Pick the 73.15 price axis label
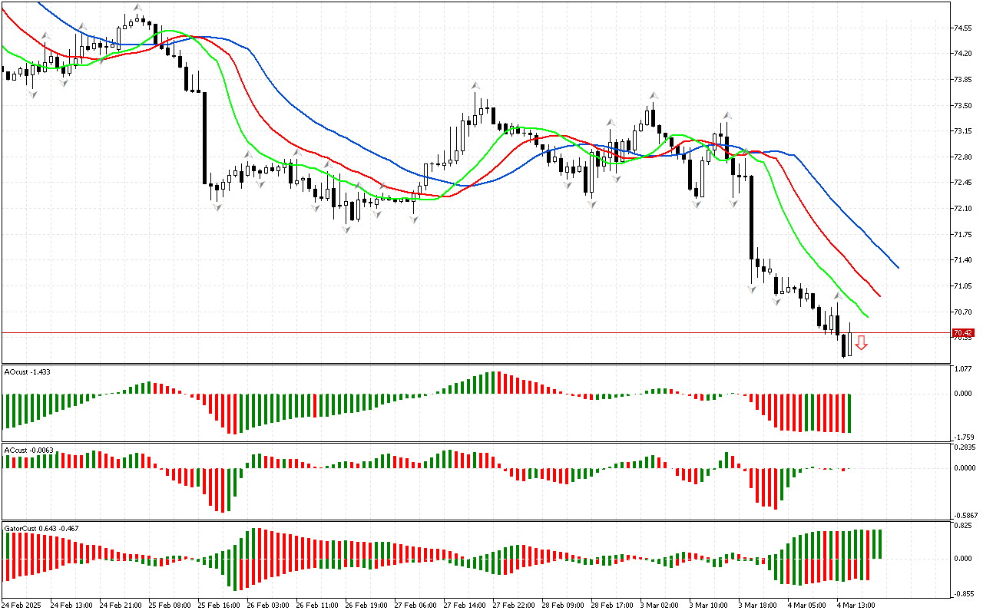Image resolution: width=983 pixels, height=614 pixels. [x=962, y=131]
